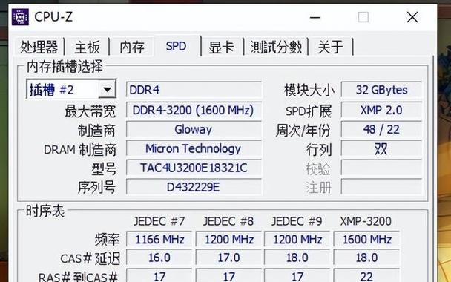The width and height of the screenshot is (451, 282).
Task: Click the CPU-Z app icon in title bar
Action: (x=20, y=17)
